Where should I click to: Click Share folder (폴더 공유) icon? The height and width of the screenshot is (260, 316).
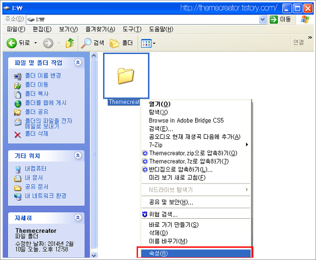[x=18, y=112]
